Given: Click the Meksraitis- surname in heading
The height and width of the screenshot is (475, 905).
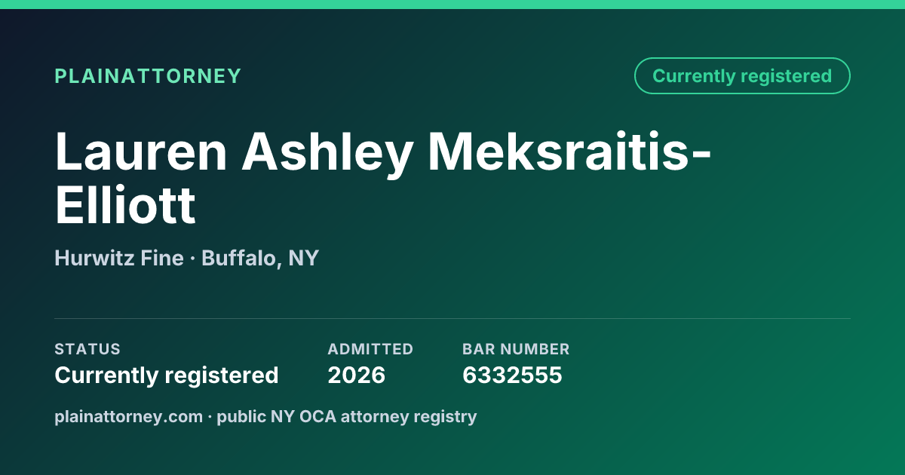Looking at the screenshot, I should click(571, 152).
